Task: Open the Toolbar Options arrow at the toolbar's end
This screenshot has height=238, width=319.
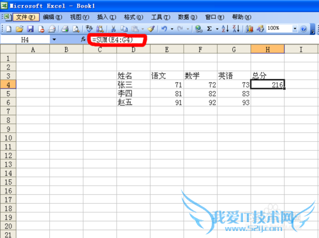Action: [313, 29]
